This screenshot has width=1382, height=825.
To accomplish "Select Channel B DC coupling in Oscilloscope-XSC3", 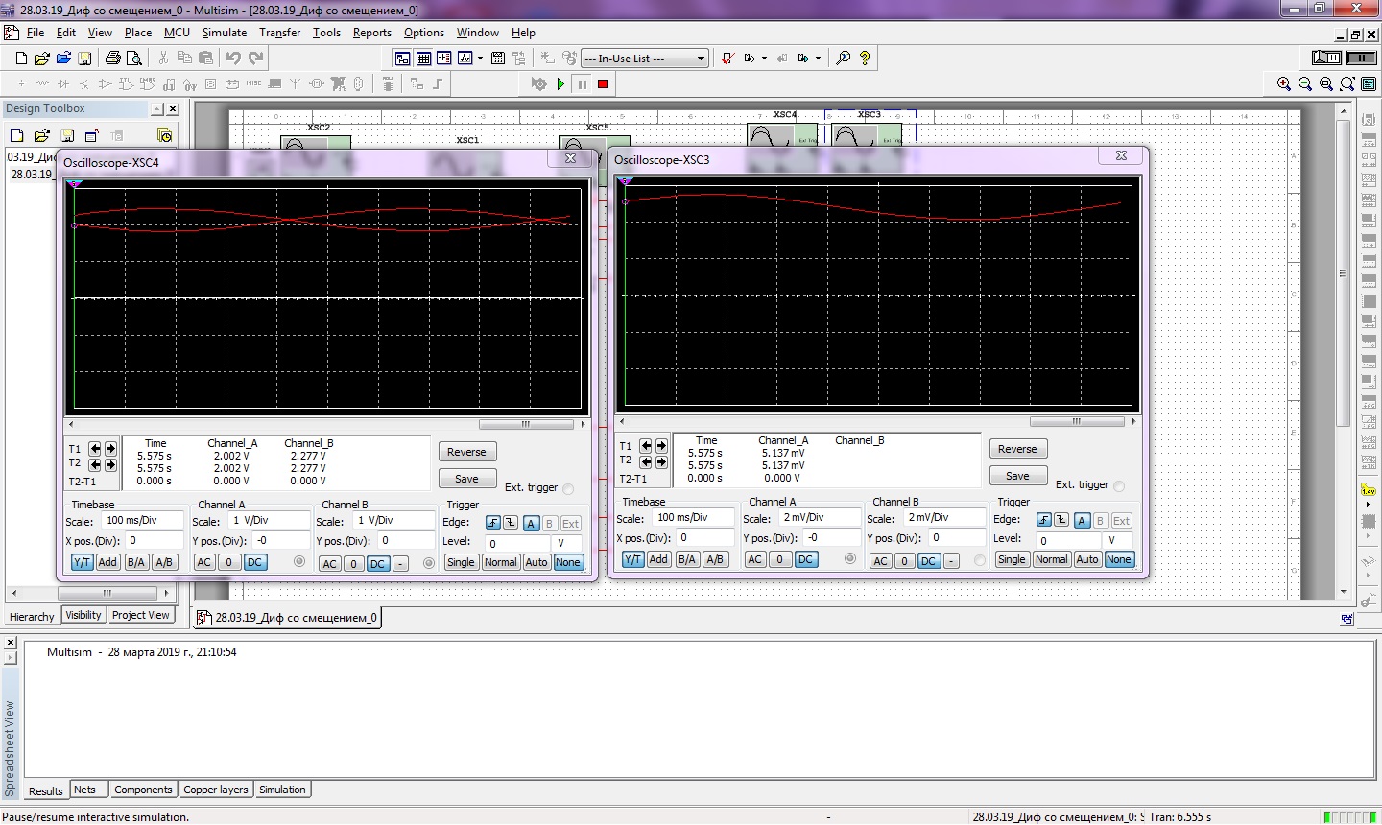I will pos(928,561).
